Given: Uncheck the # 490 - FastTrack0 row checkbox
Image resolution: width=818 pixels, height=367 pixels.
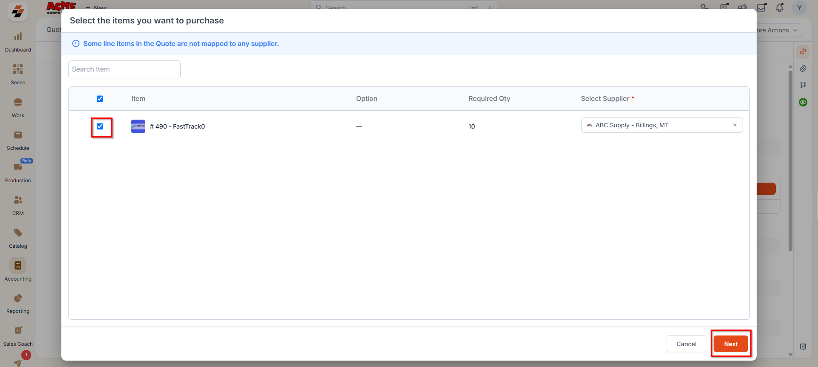Looking at the screenshot, I should pyautogui.click(x=100, y=126).
